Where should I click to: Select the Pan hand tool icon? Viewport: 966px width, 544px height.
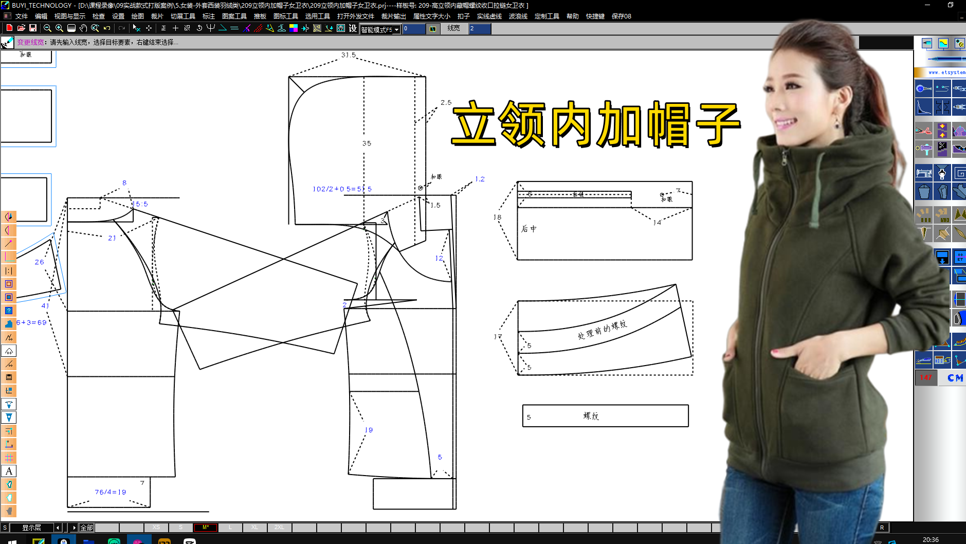pyautogui.click(x=83, y=28)
